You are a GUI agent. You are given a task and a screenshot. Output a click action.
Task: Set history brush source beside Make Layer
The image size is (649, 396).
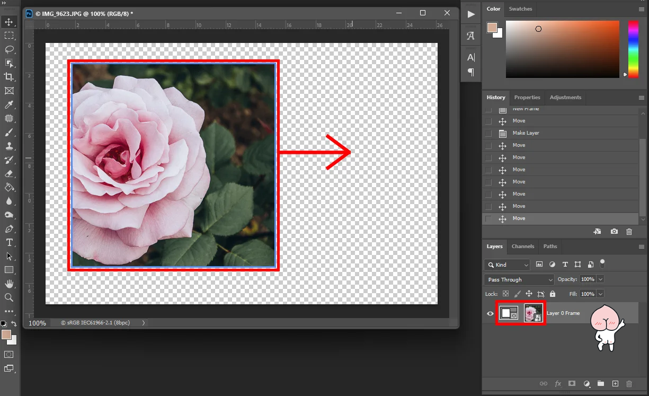[x=488, y=133]
